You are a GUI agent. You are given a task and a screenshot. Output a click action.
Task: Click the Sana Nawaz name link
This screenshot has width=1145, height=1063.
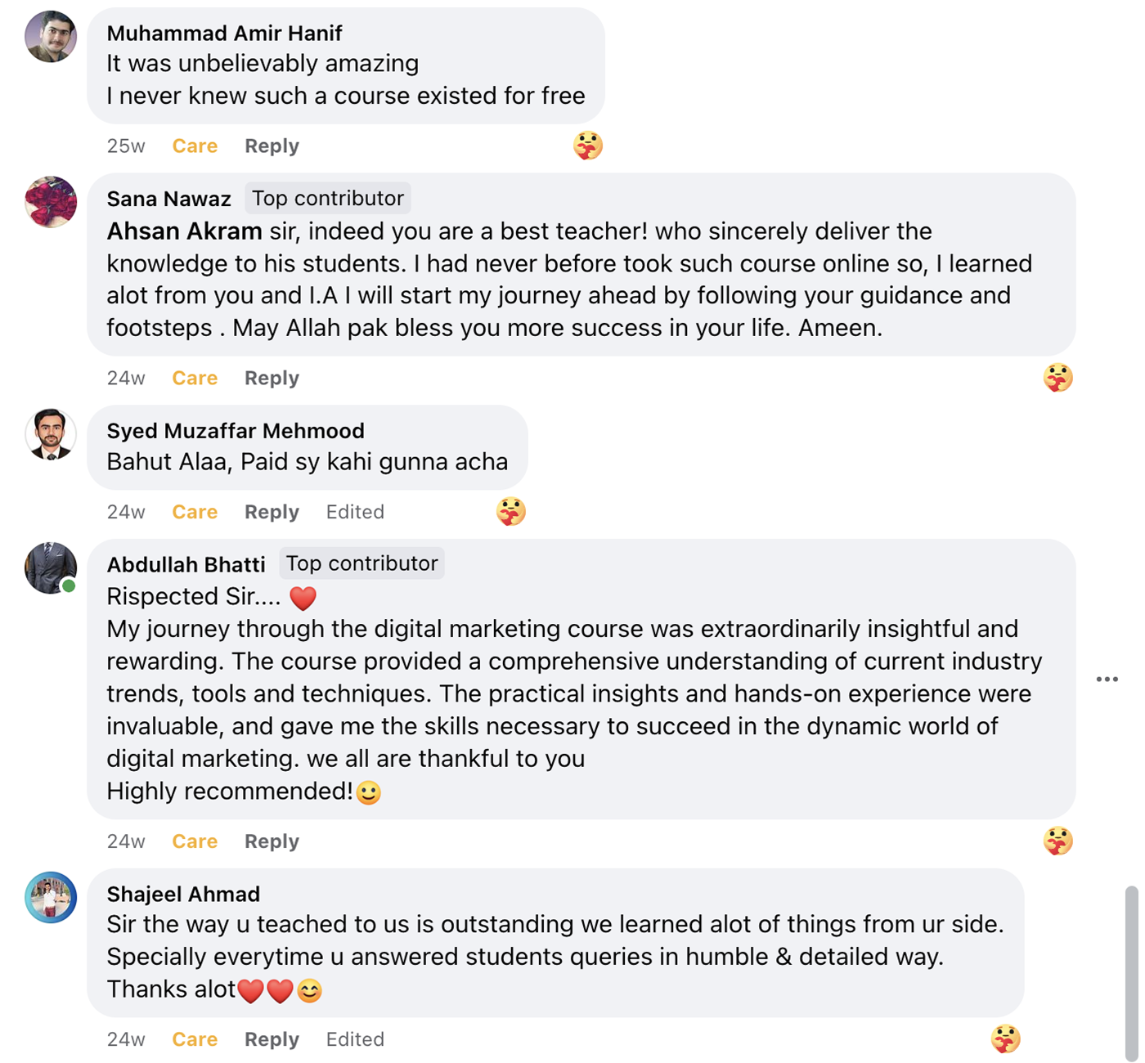point(168,200)
